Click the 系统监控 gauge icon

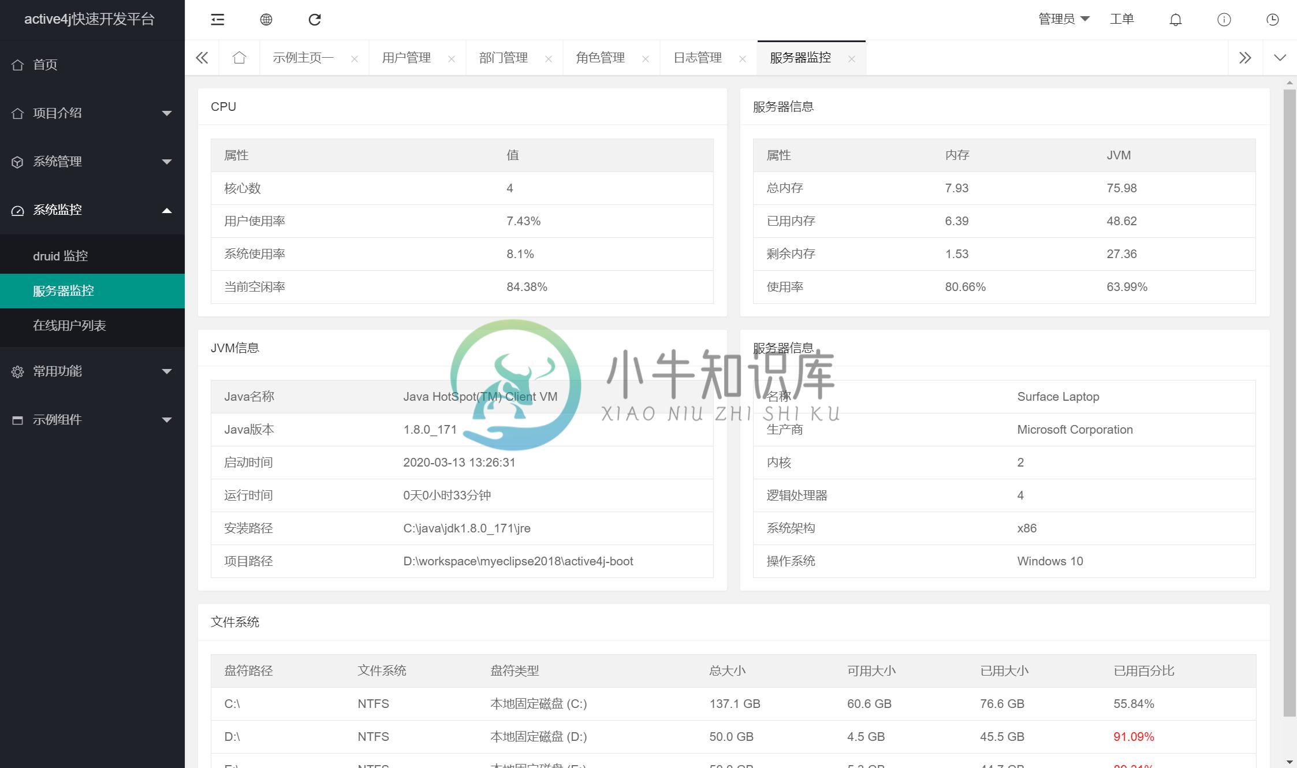click(x=18, y=210)
